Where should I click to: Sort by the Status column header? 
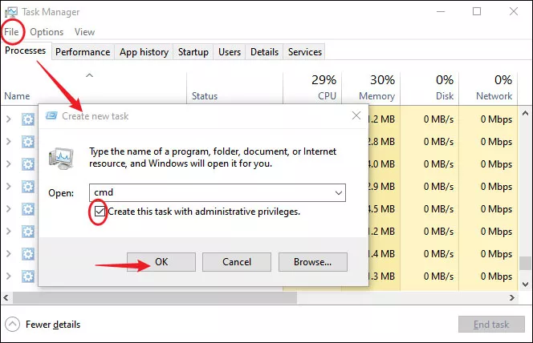point(234,88)
